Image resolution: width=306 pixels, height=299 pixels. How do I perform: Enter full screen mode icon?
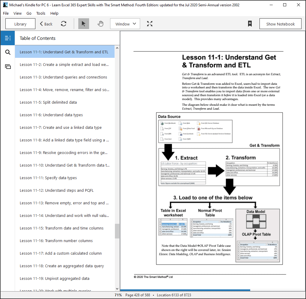point(149,24)
